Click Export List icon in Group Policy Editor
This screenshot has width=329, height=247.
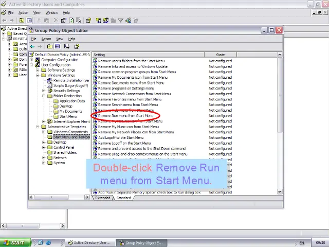click(67, 46)
